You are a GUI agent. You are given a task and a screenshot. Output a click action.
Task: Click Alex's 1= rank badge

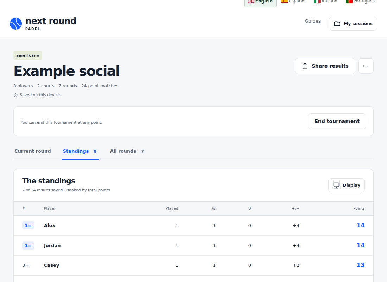pyautogui.click(x=28, y=225)
